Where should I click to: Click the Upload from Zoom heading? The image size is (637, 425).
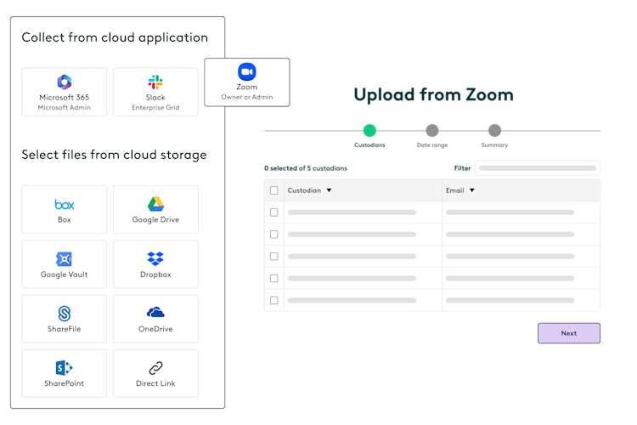[433, 94]
